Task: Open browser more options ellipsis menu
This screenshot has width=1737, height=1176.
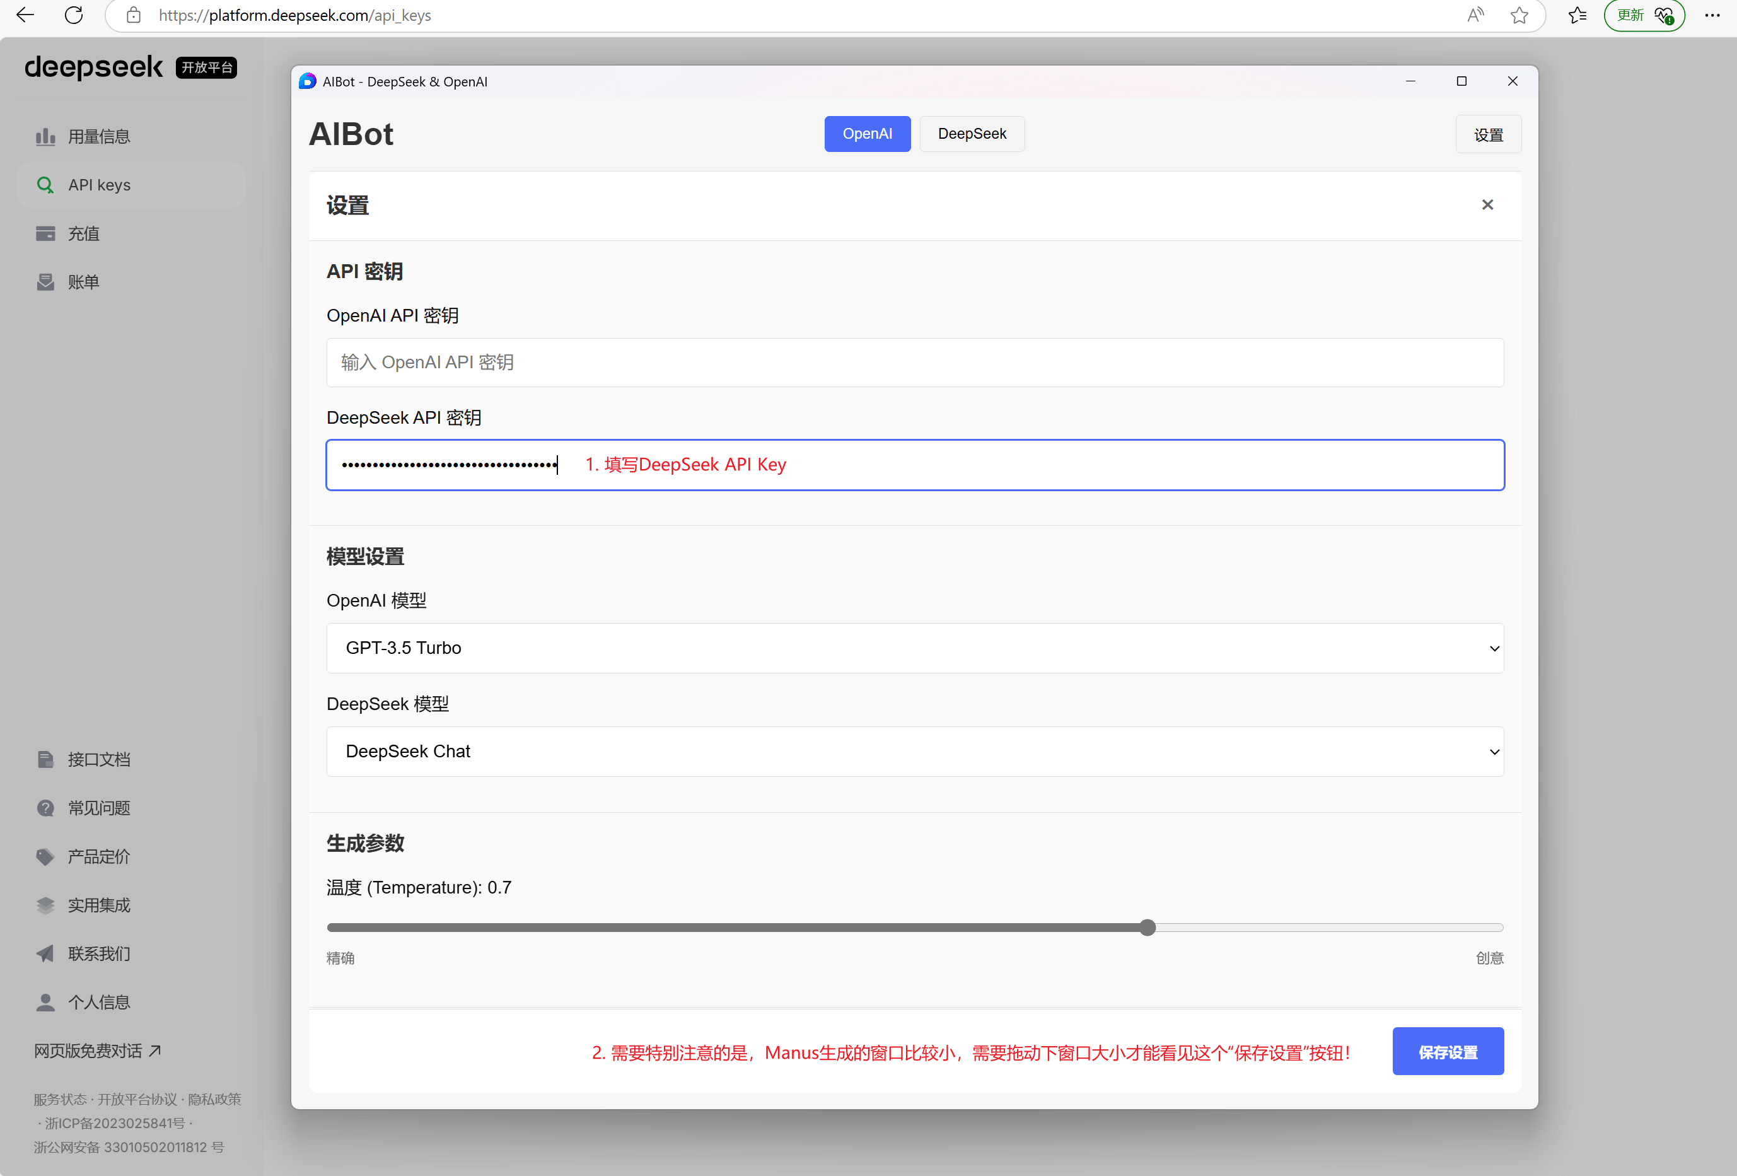Action: [1712, 15]
